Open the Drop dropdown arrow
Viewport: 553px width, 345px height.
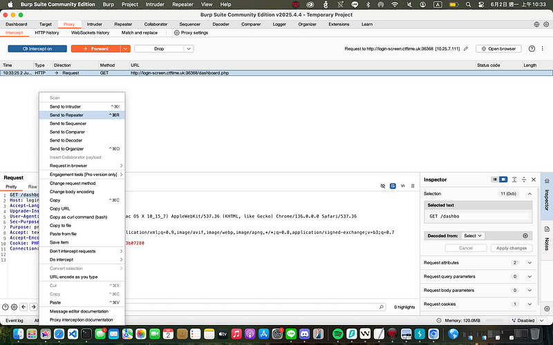point(189,48)
